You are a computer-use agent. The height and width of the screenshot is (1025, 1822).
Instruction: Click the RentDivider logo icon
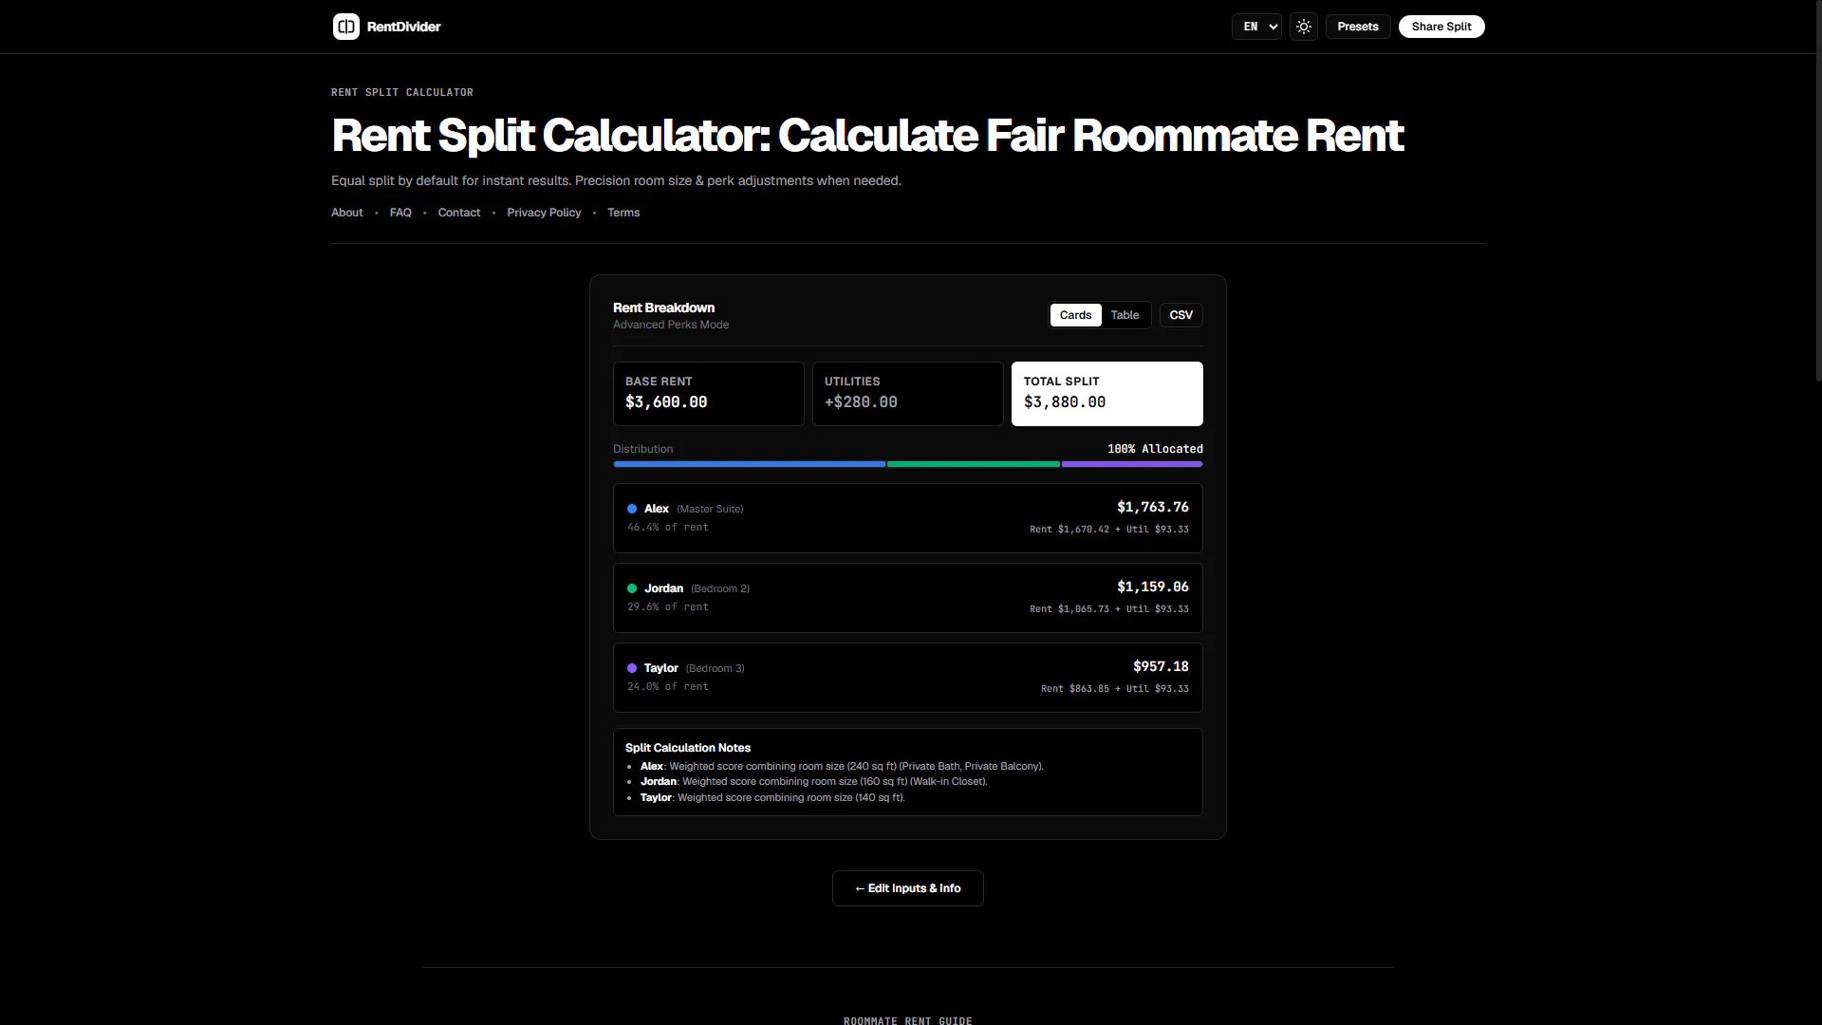pos(345,27)
